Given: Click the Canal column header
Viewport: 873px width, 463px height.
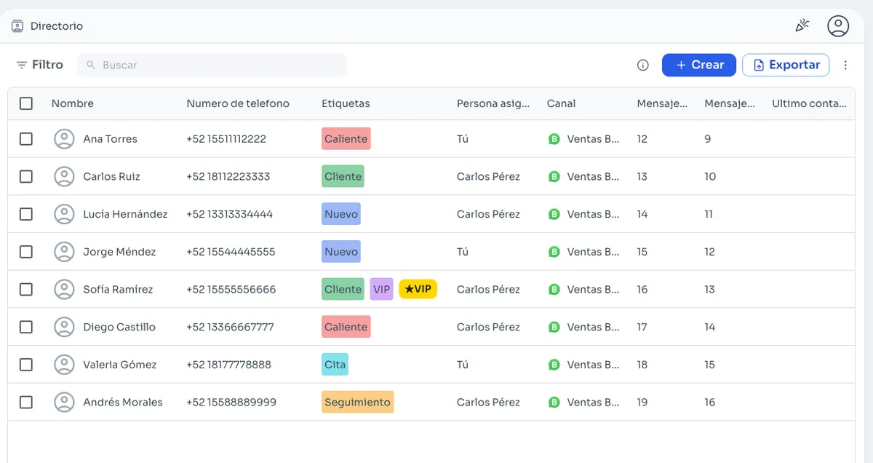Looking at the screenshot, I should pyautogui.click(x=561, y=103).
